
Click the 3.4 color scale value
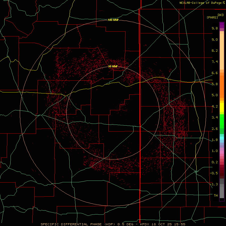coord(215,118)
